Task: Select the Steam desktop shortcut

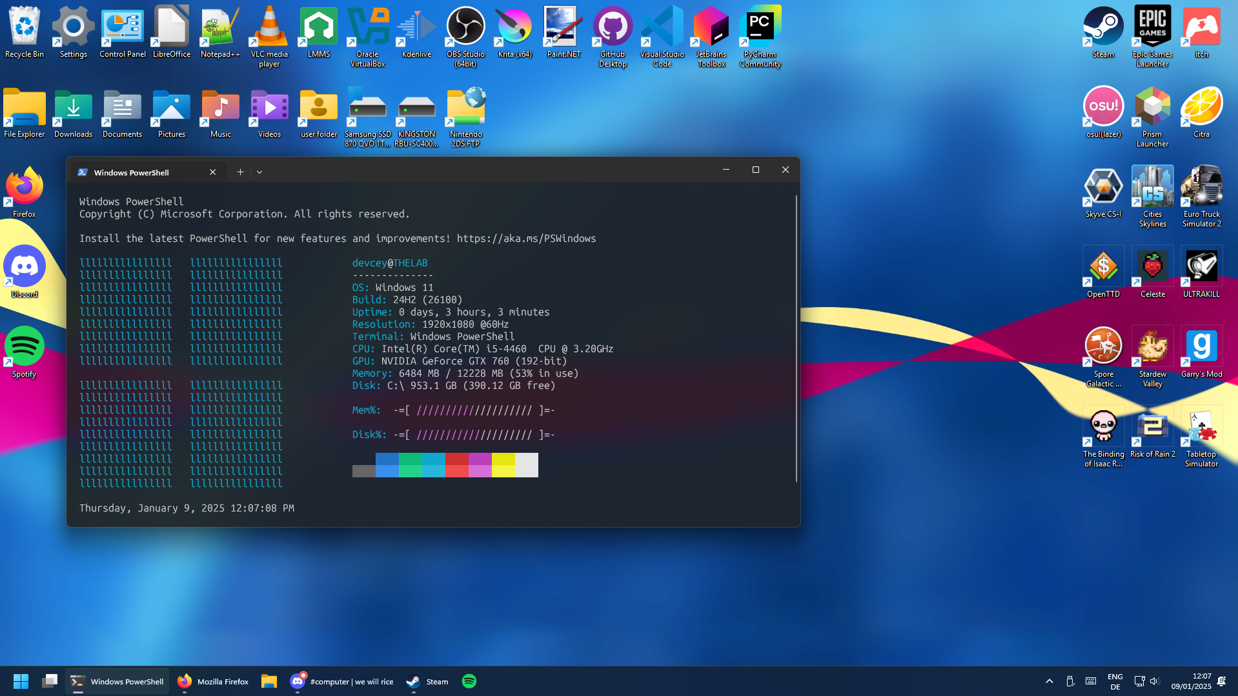Action: (1103, 32)
